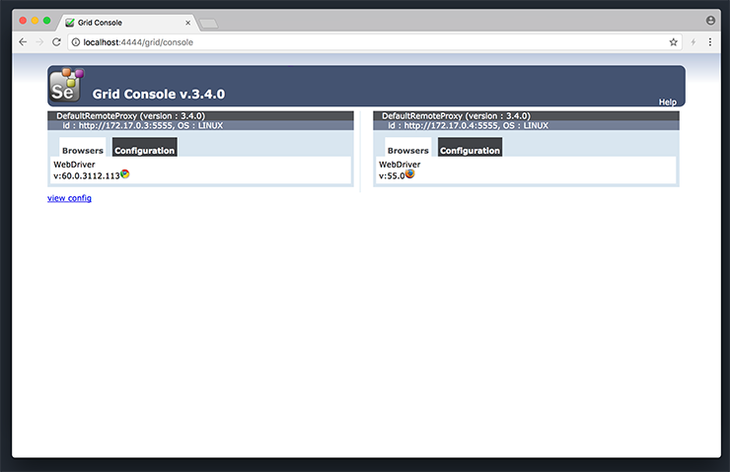This screenshot has width=730, height=472.
Task: Click the localhost:4444/grid/console address bar
Action: (375, 42)
